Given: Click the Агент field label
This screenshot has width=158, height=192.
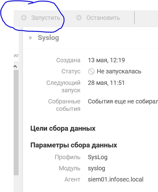Looking at the screenshot, I should coord(72,180).
